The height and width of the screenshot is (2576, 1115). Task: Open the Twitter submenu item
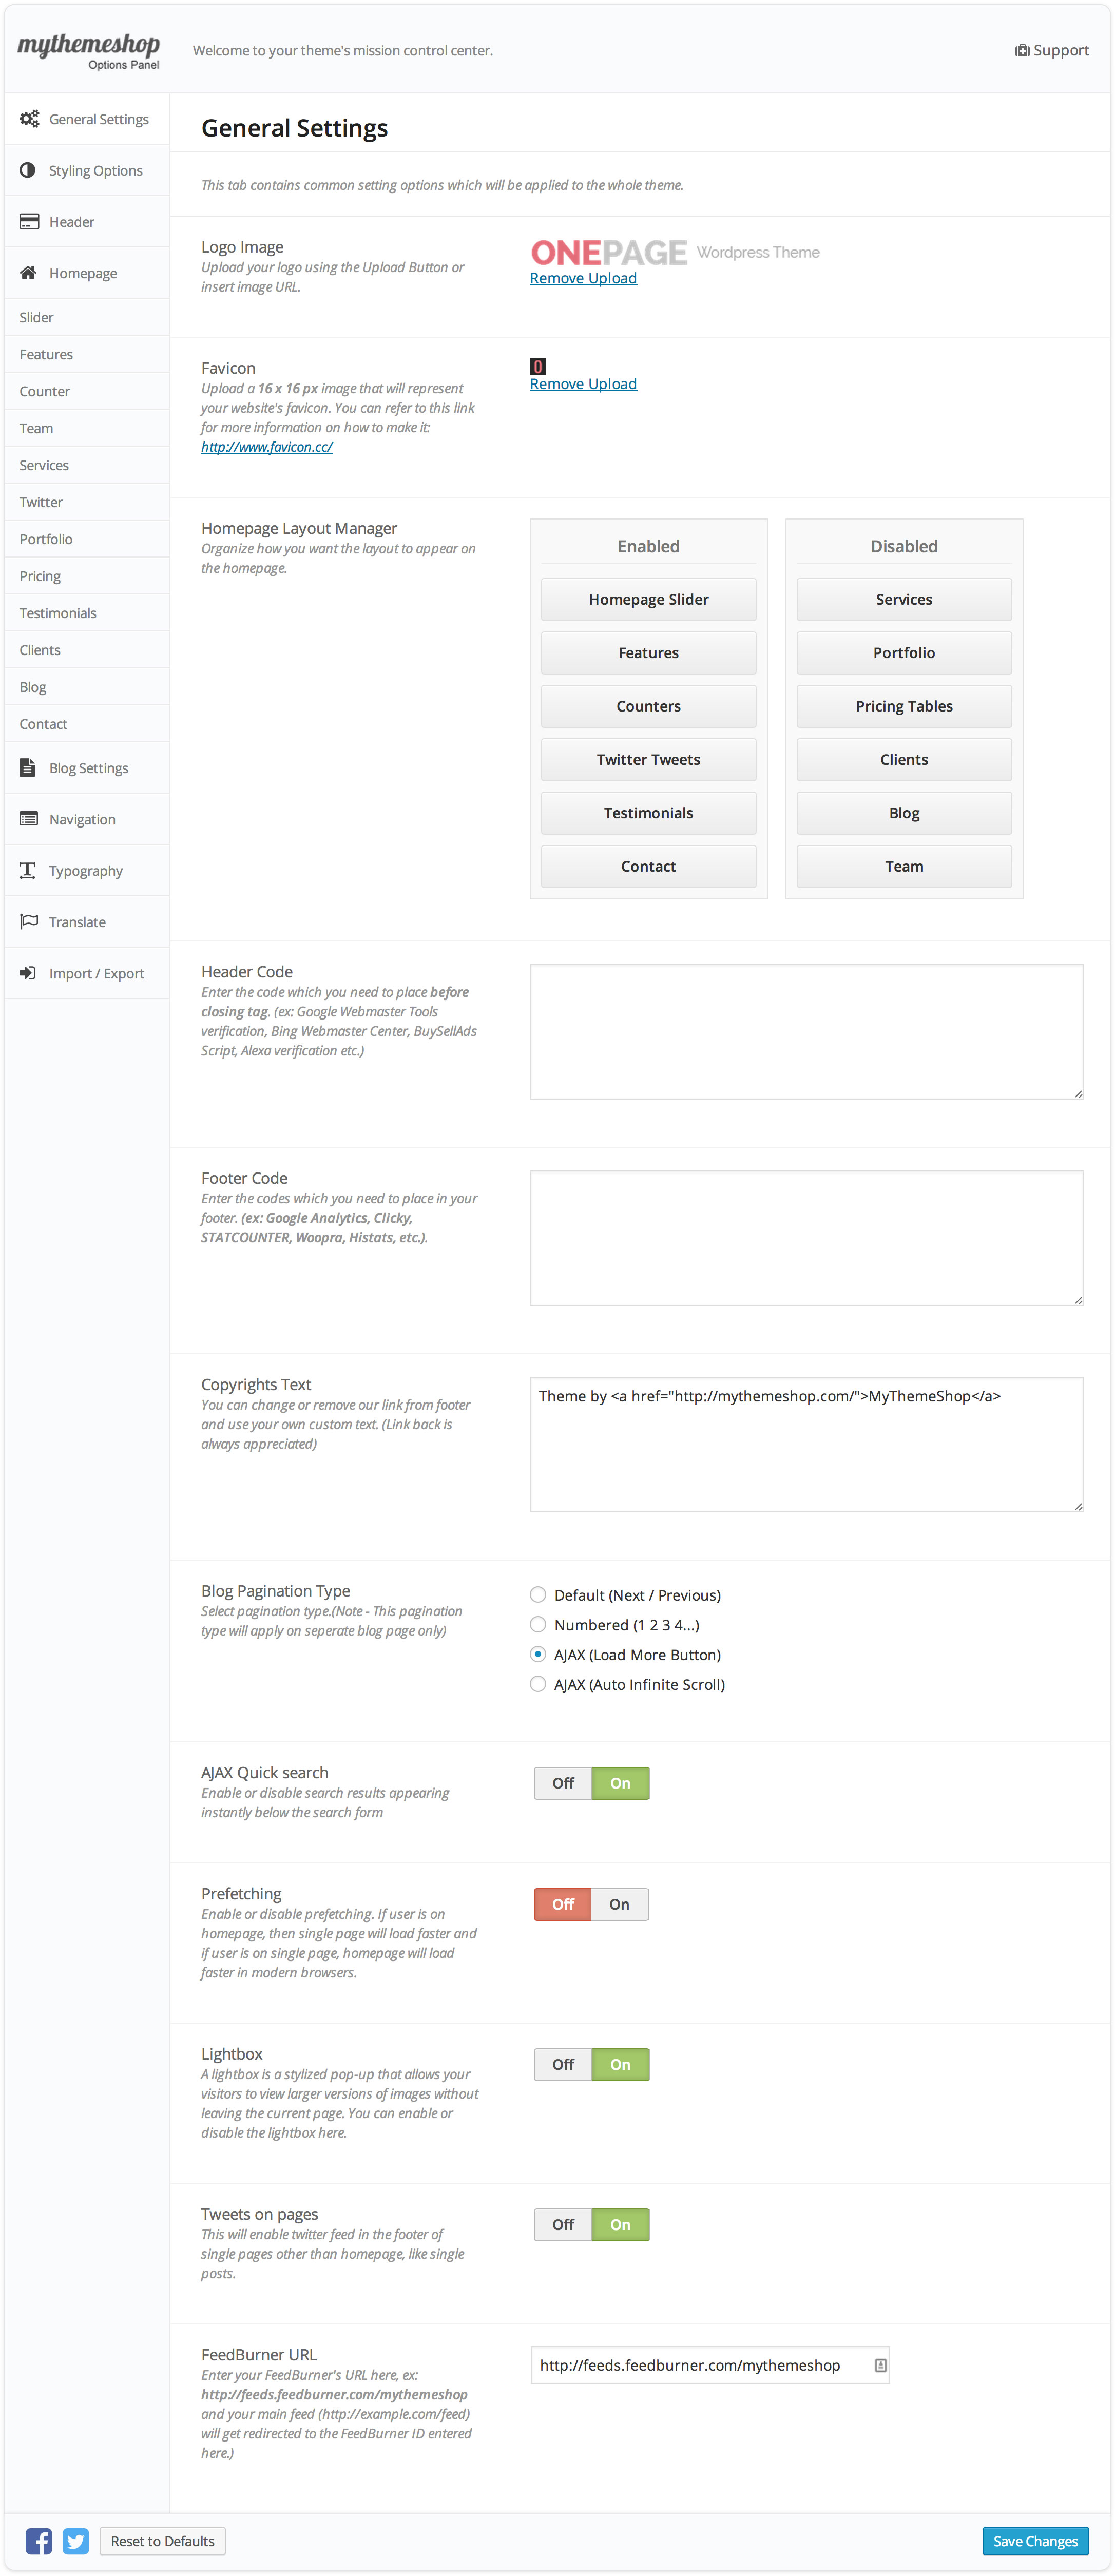click(87, 502)
